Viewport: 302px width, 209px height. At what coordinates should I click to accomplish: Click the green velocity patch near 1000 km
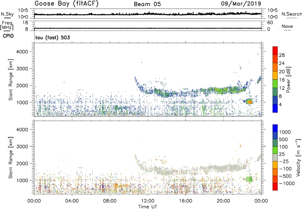pos(250,179)
